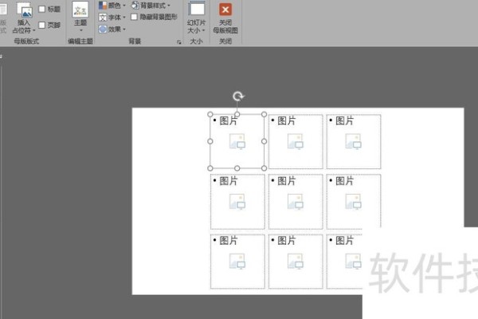The width and height of the screenshot is (478, 319).
Task: Open the 颜色 (Colors) dropdown
Action: click(112, 6)
